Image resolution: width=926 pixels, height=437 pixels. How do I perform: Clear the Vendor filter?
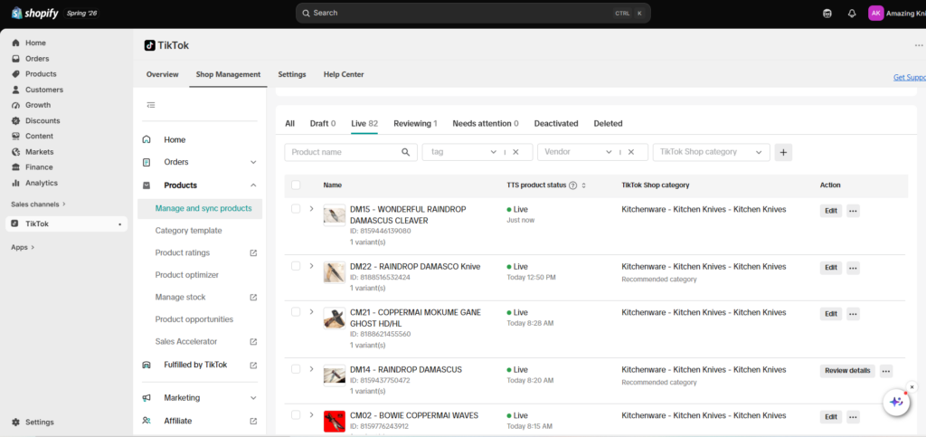tap(630, 152)
